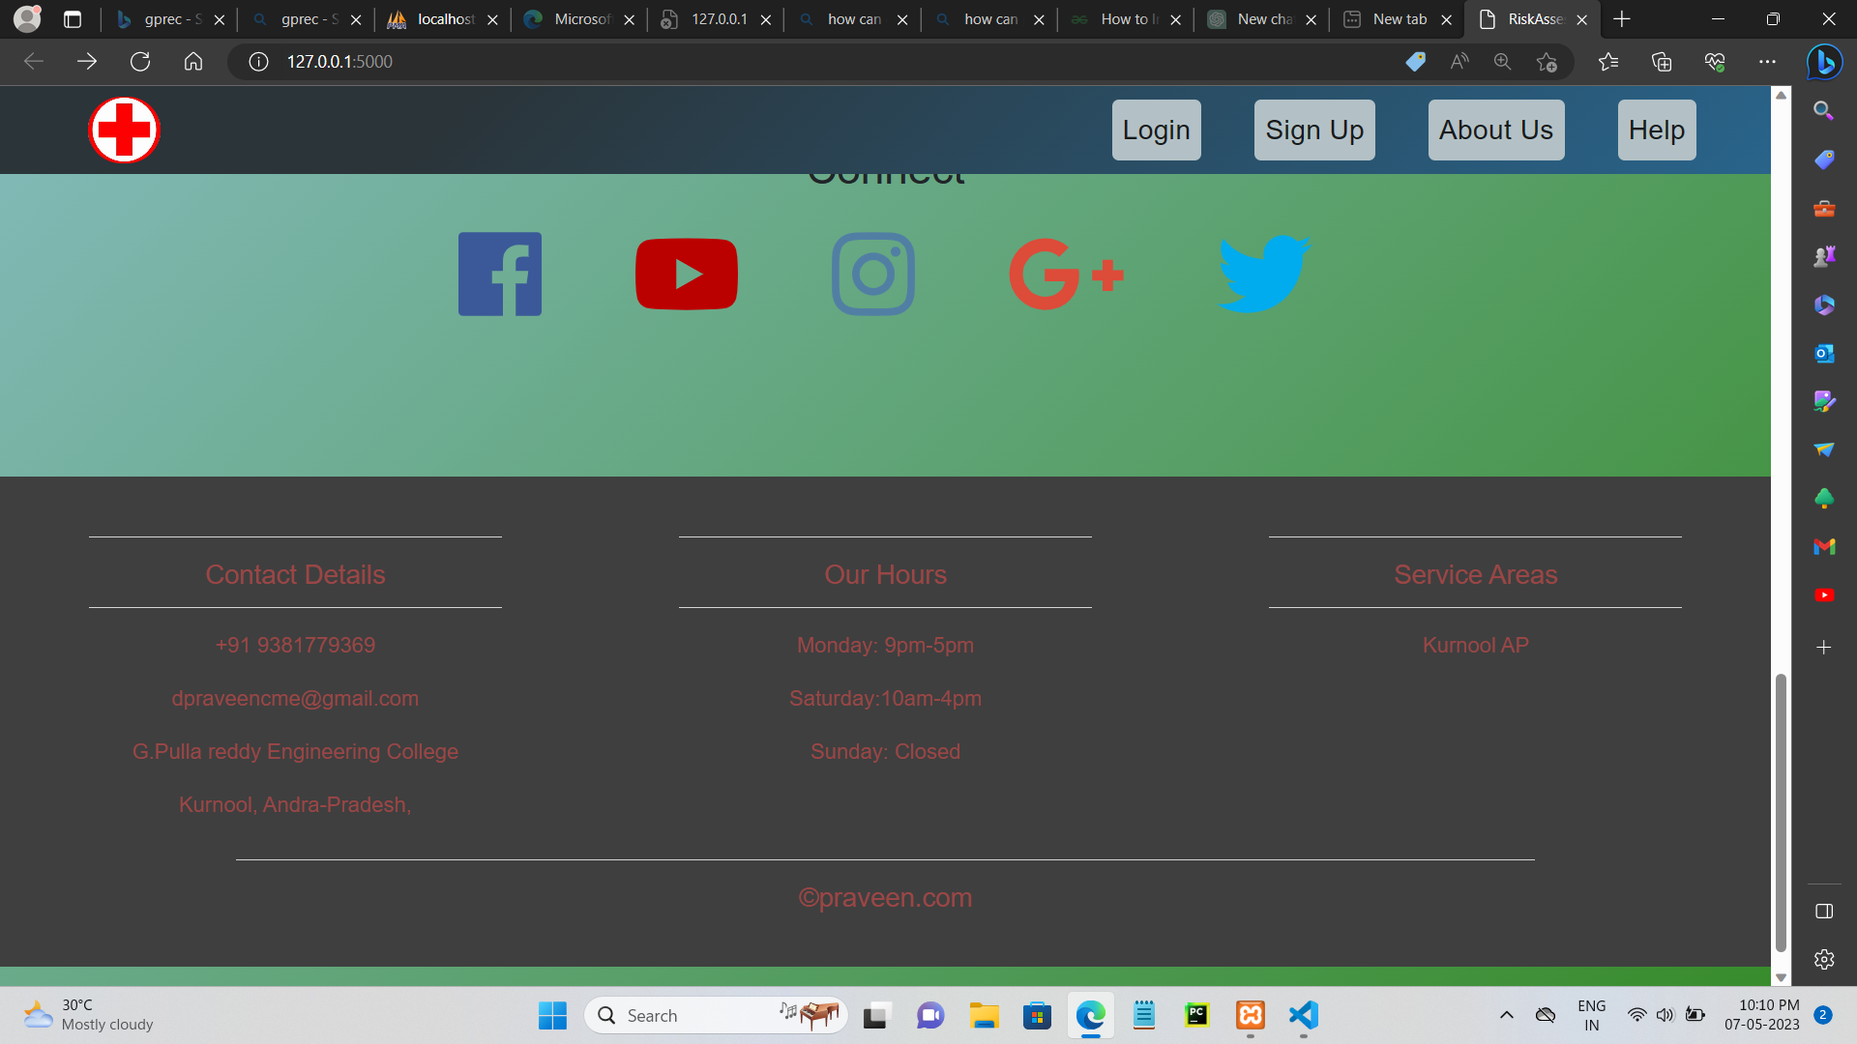Open a new browser tab
Image resolution: width=1857 pixels, height=1044 pixels.
click(1622, 19)
